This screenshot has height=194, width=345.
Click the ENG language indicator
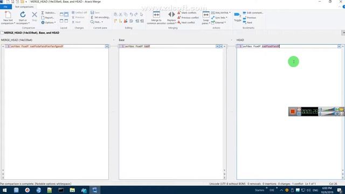pyautogui.click(x=315, y=190)
